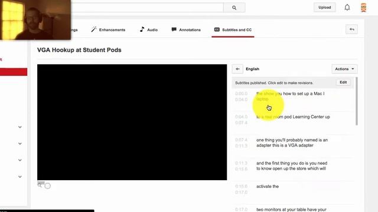Select the Subtitles and CC tab
The image size is (378, 212).
pos(233,30)
